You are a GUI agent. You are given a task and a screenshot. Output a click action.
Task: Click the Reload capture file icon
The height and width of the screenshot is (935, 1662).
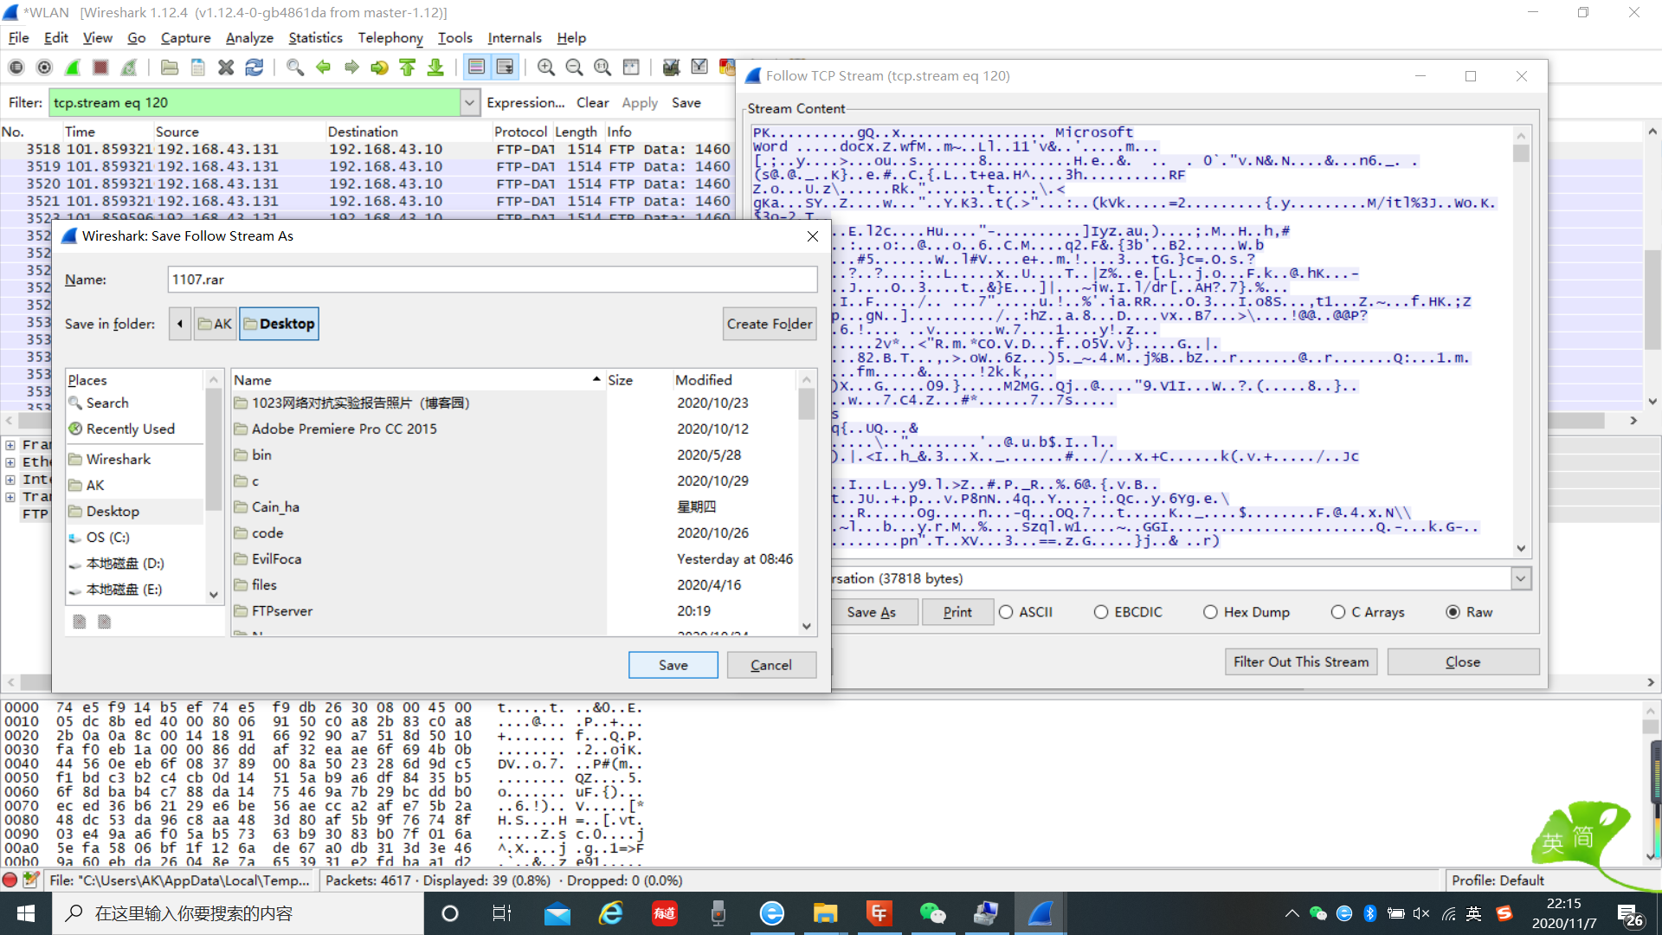click(254, 68)
